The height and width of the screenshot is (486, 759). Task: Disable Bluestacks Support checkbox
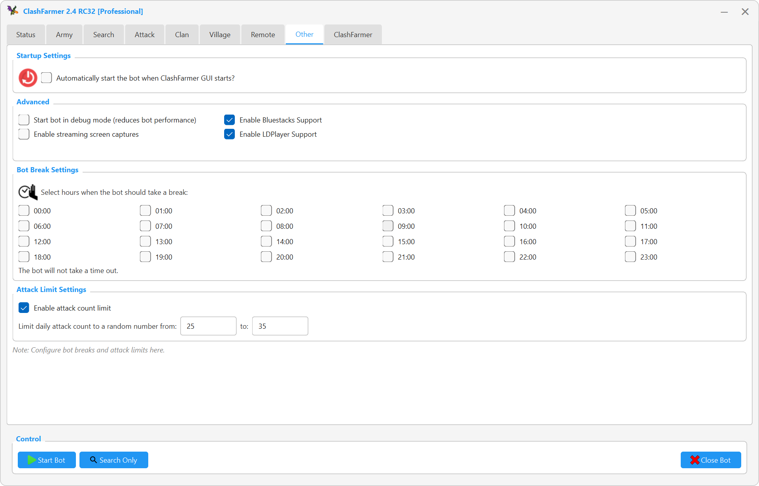pyautogui.click(x=229, y=120)
